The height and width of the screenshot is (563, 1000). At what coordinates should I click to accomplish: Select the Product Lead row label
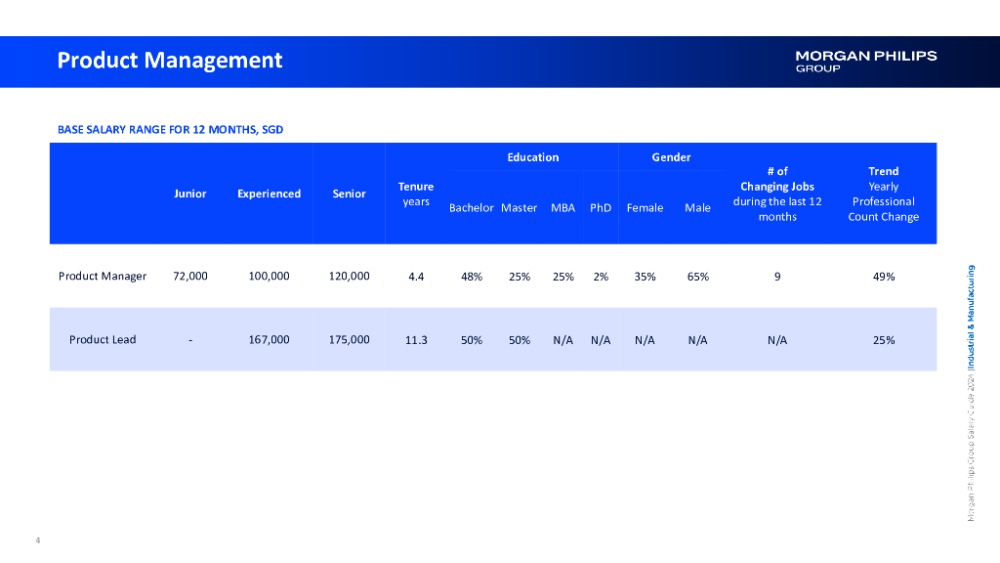click(x=103, y=339)
